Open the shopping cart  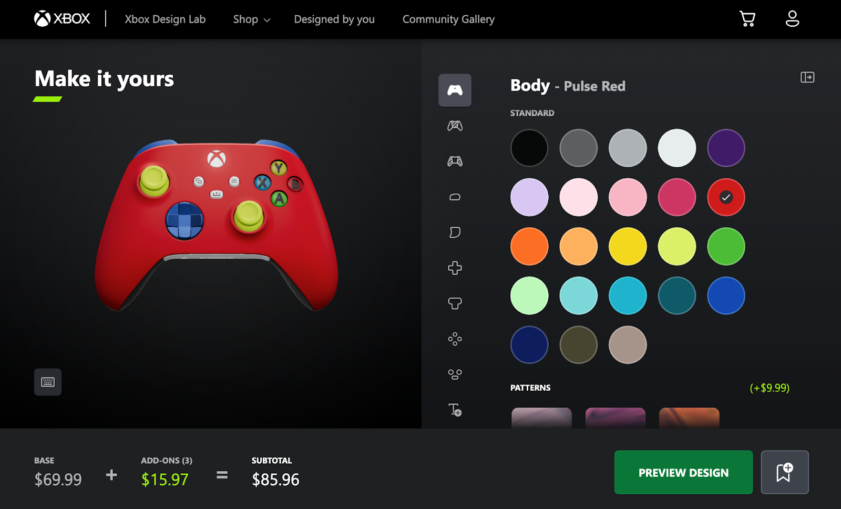(x=747, y=19)
